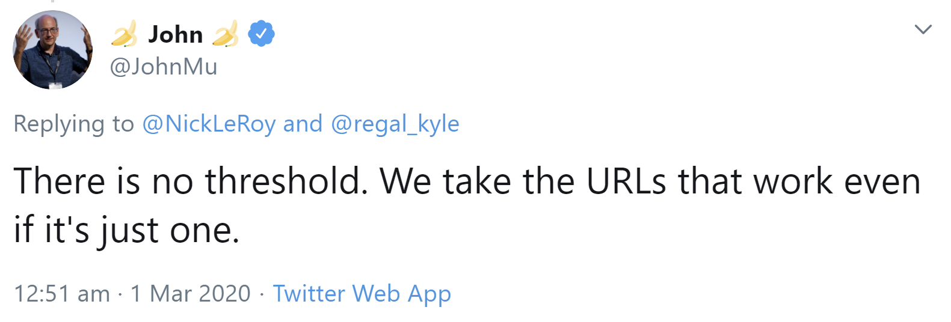951x322 pixels.
Task: Click the 1 Mar 2020 date
Action: click(190, 294)
